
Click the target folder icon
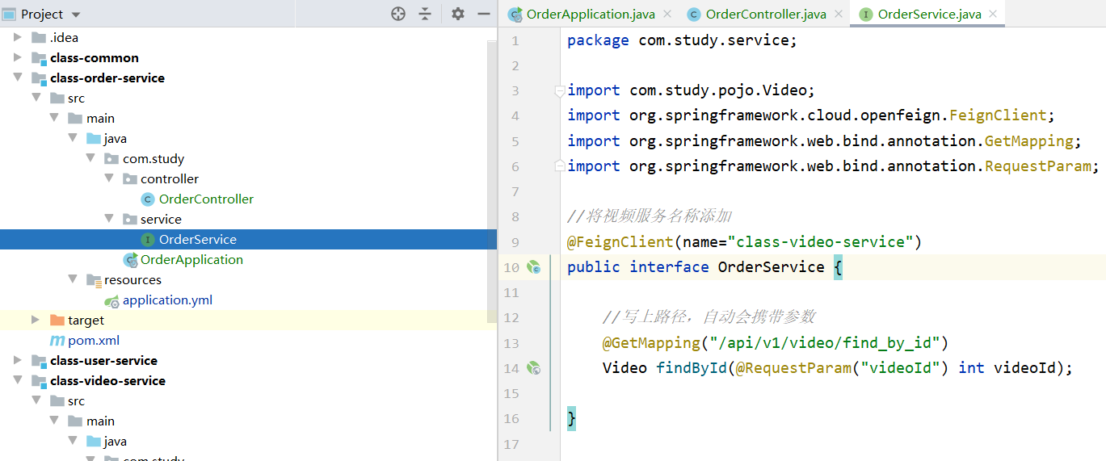click(57, 320)
